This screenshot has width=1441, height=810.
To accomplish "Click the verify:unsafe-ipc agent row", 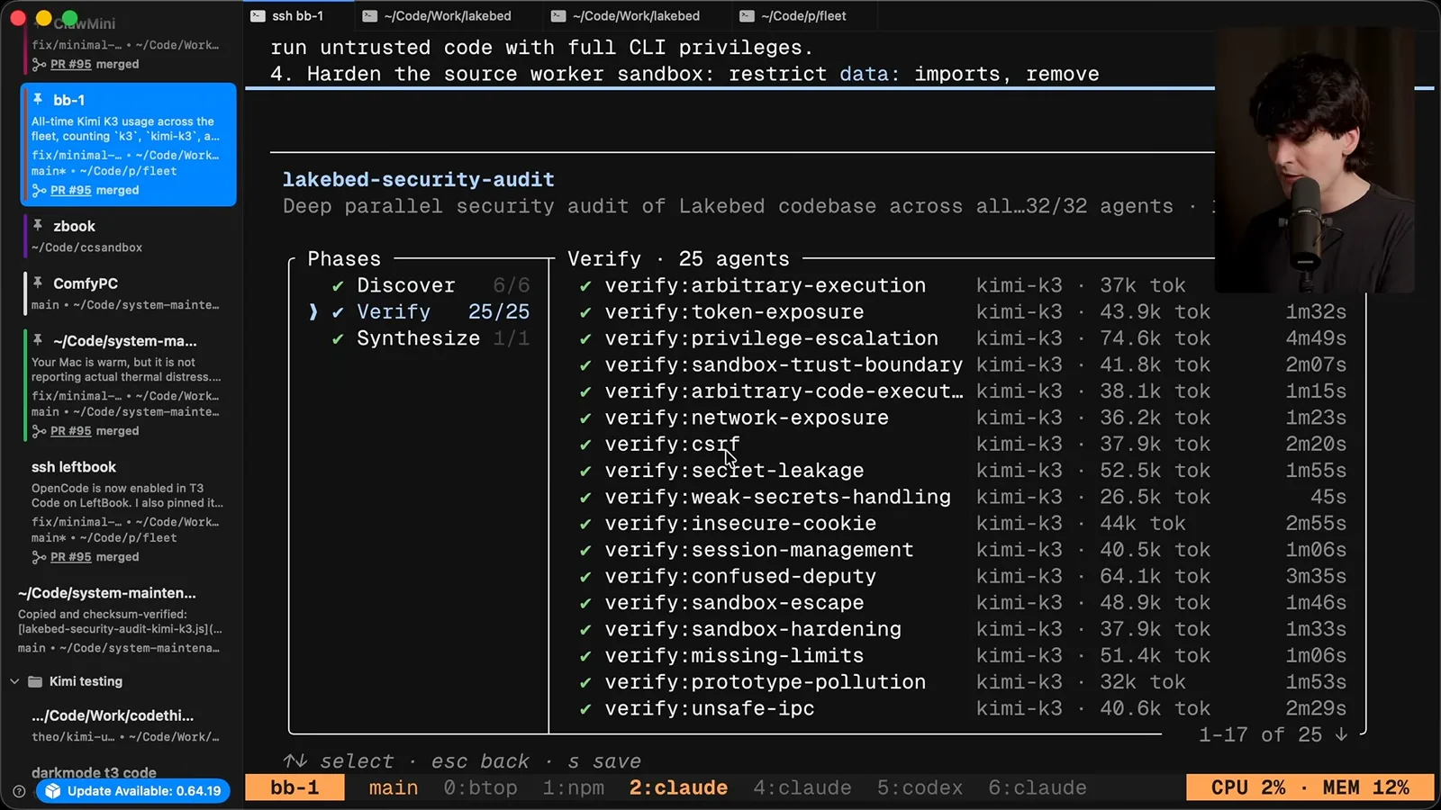I will pos(962,708).
